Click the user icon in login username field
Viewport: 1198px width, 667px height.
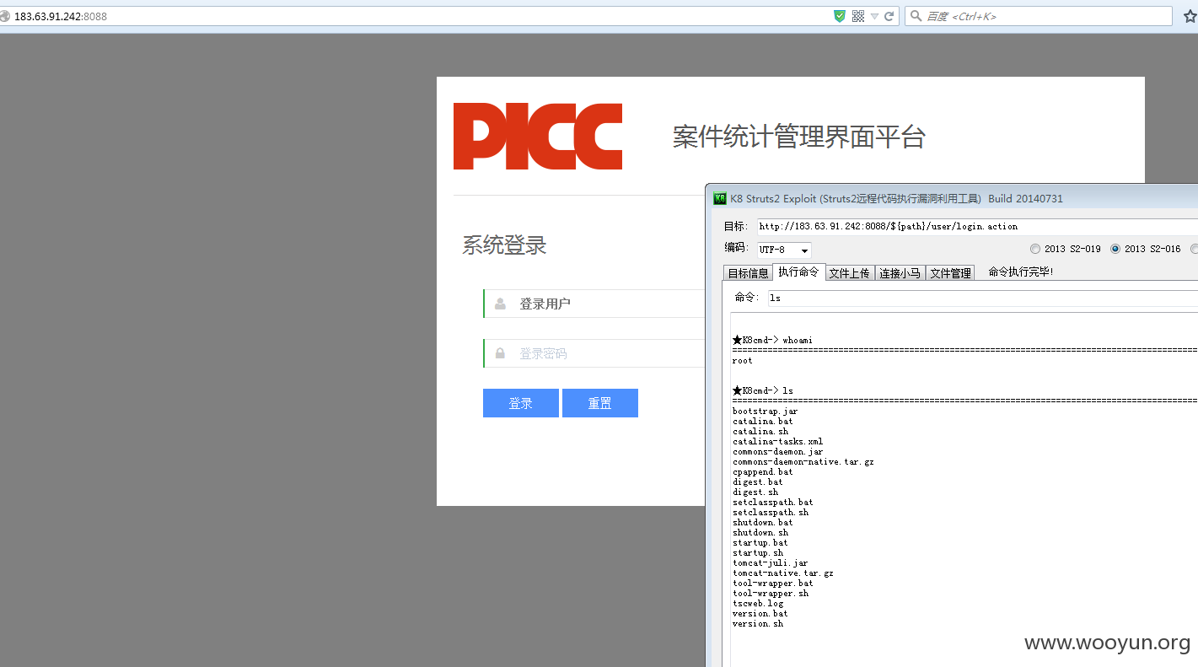point(501,304)
